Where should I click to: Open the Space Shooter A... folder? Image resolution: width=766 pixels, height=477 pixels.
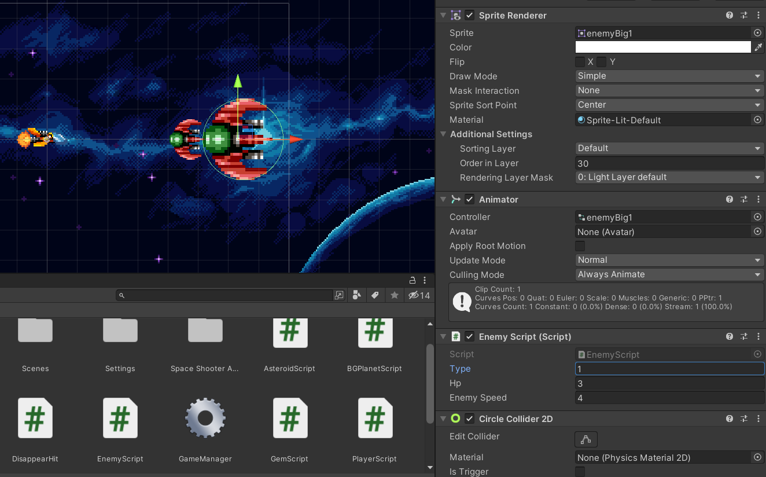pos(205,331)
